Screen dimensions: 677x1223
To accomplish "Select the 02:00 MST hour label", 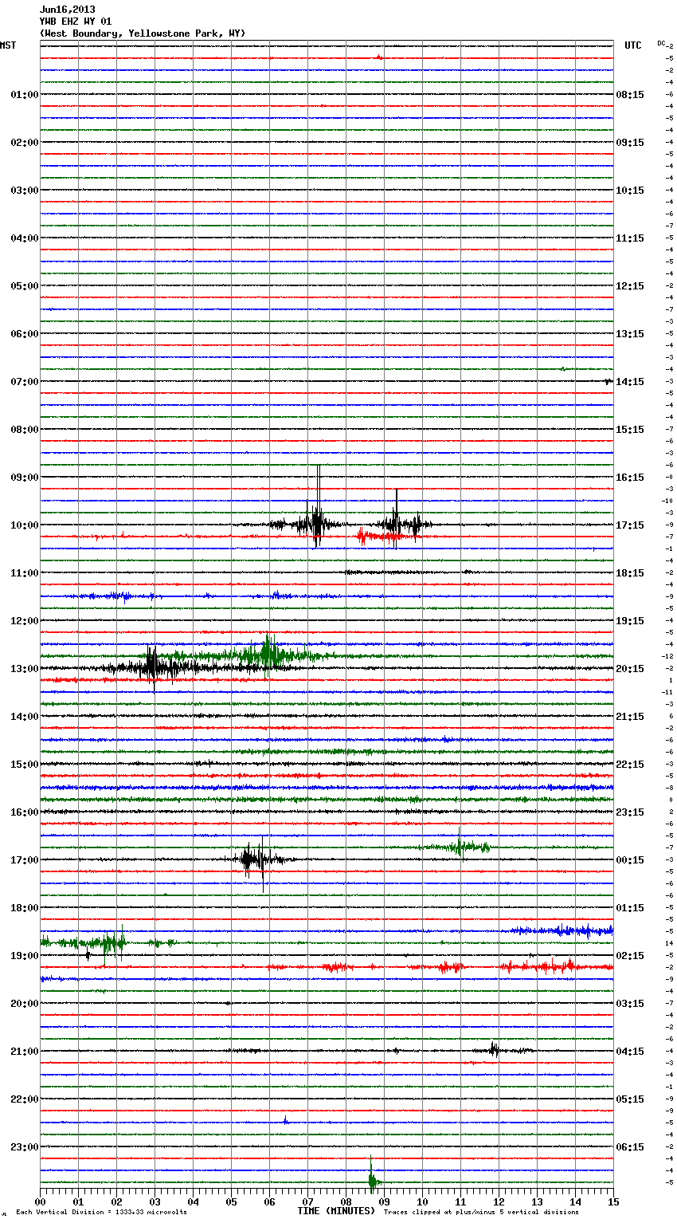I will tap(24, 143).
